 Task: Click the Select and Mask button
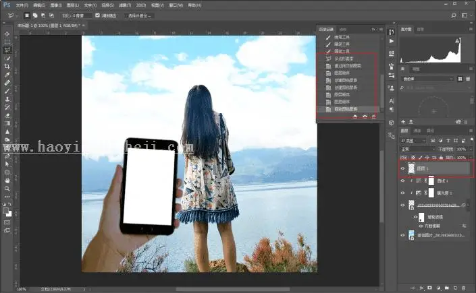pos(139,15)
